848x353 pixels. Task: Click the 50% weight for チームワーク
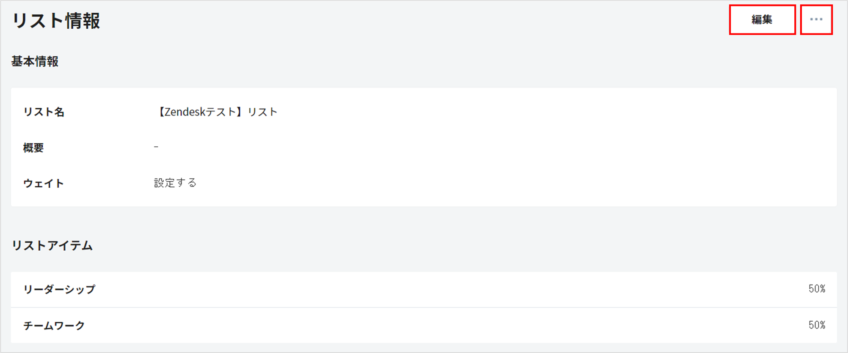pyautogui.click(x=817, y=325)
